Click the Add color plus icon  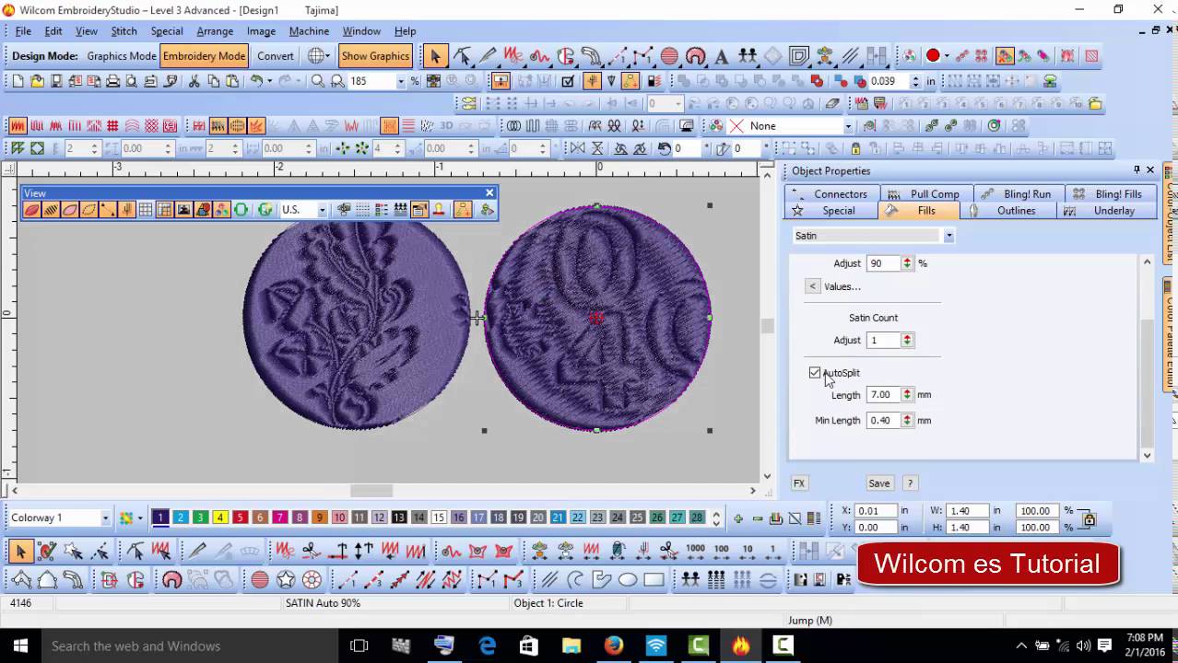click(737, 518)
